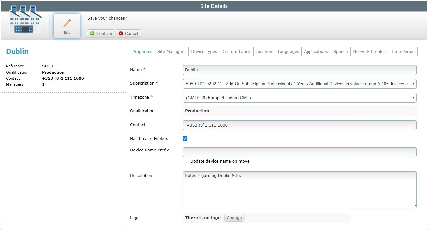
Task: Click into the Name input field
Action: [299, 70]
